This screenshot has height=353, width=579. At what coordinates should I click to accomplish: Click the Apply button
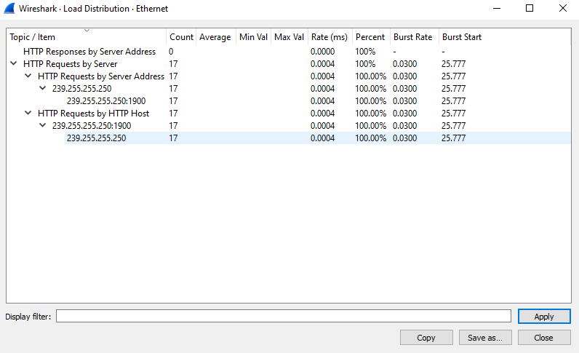(544, 317)
